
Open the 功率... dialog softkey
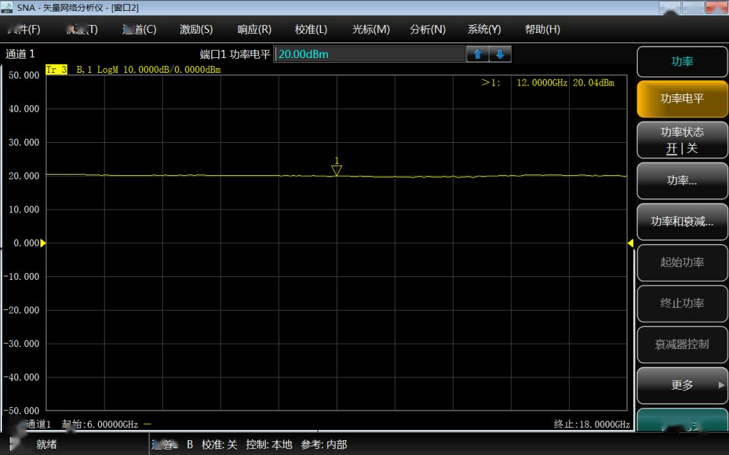682,180
